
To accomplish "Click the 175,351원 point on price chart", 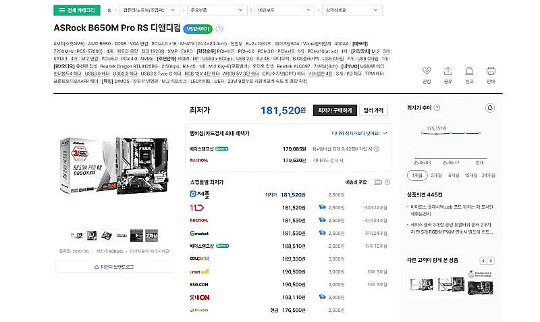I will coord(436,134).
